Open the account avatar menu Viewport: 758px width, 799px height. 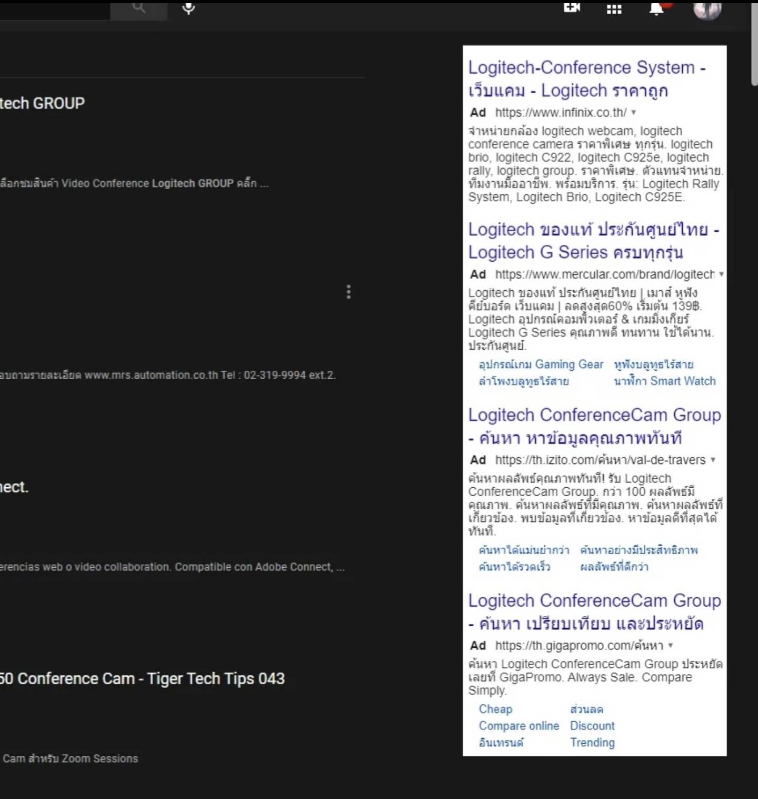(x=707, y=9)
